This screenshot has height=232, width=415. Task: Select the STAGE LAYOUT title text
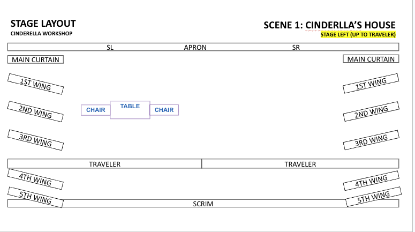click(43, 24)
